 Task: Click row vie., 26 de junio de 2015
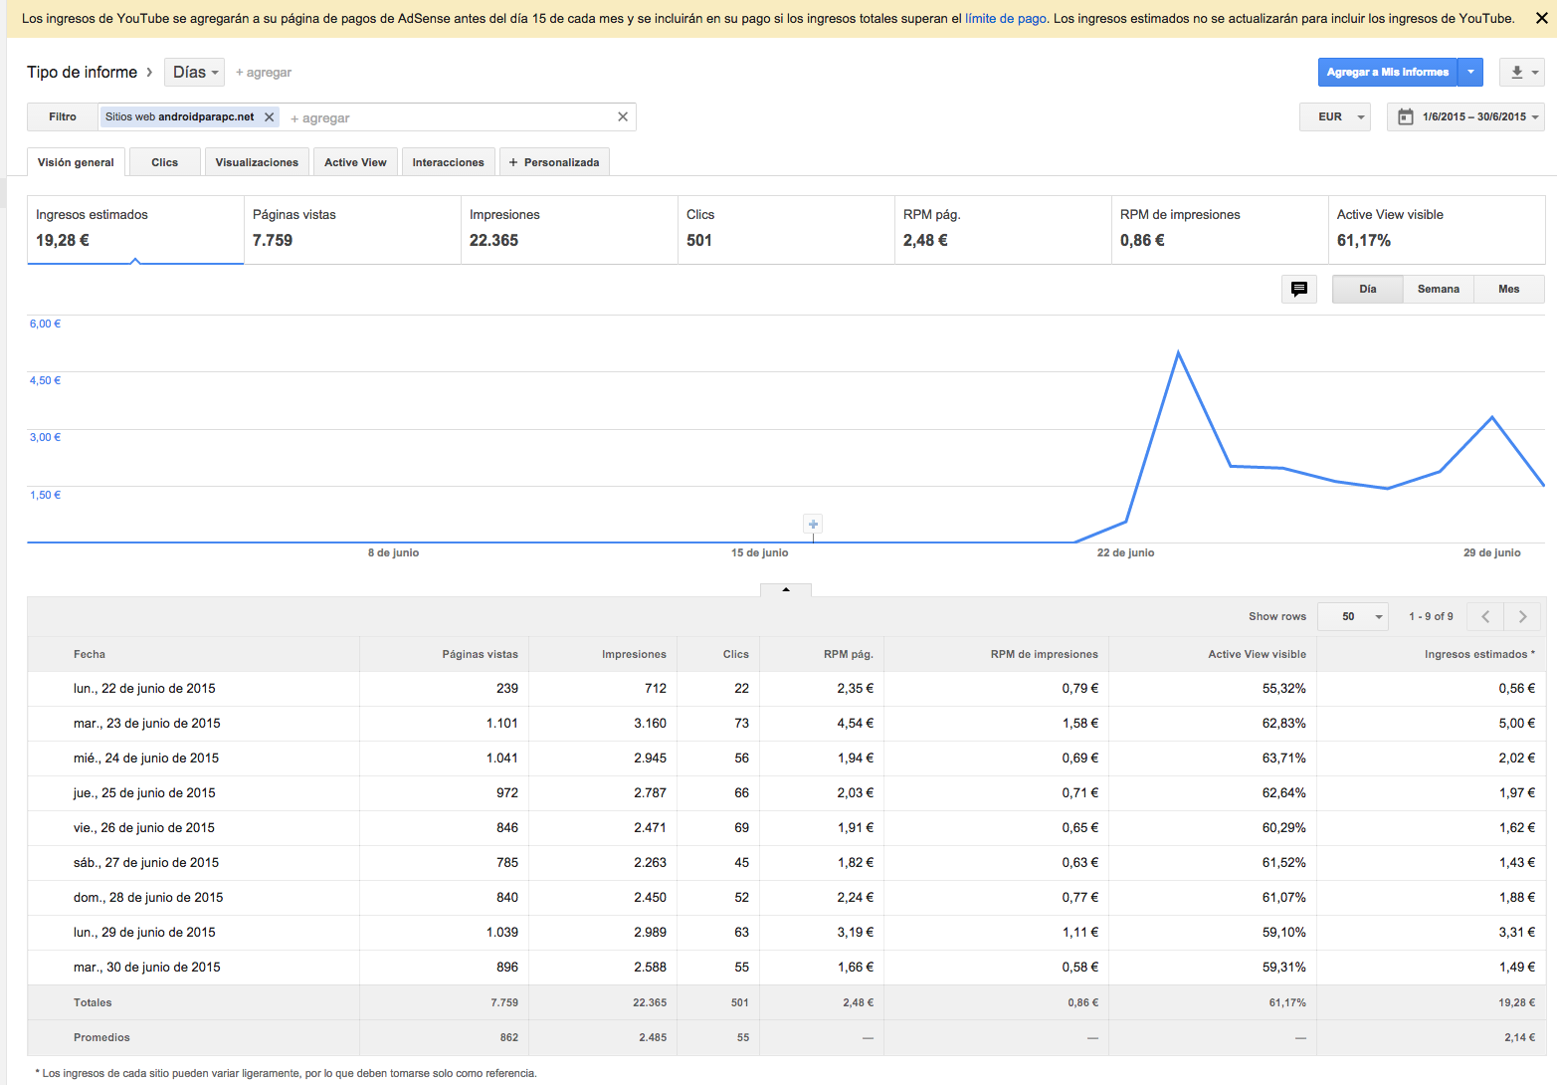(x=786, y=828)
